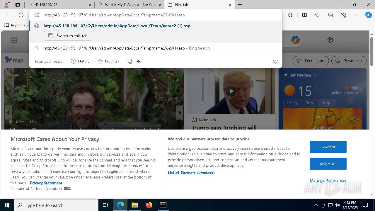Refresh the page with the reload icon
The width and height of the screenshot is (375, 211).
tap(21, 15)
